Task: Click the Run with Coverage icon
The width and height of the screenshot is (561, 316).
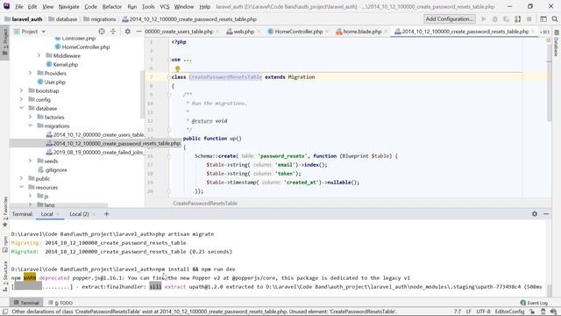Action: pos(506,19)
